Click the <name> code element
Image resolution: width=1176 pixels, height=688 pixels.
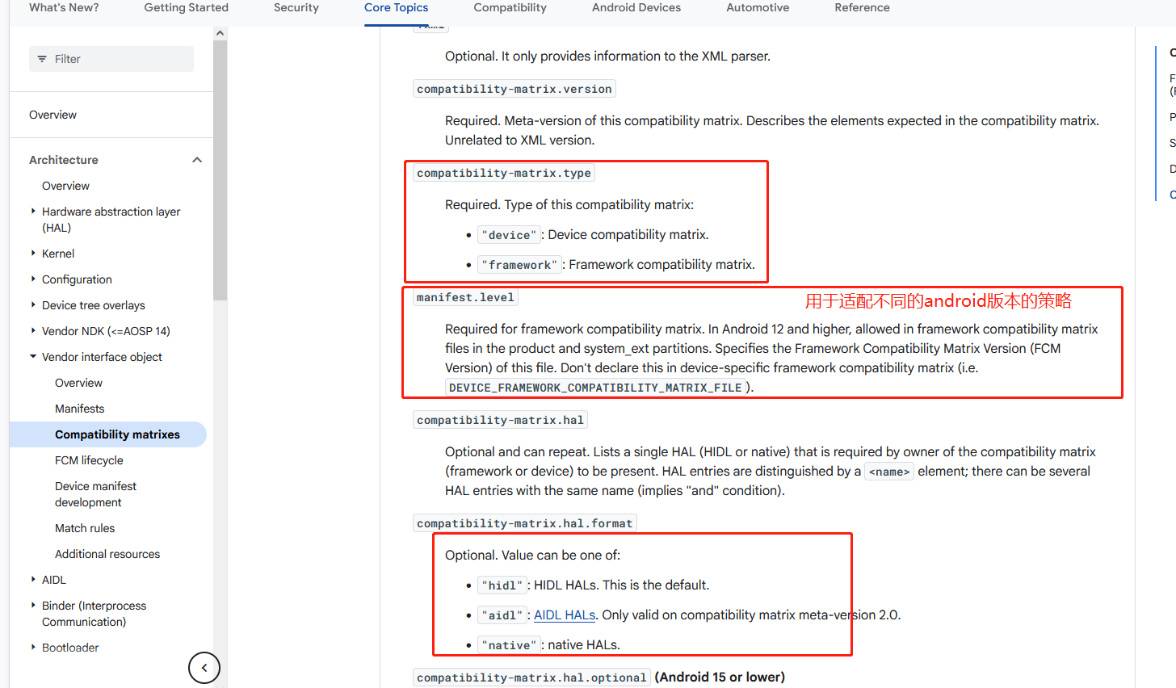click(889, 472)
